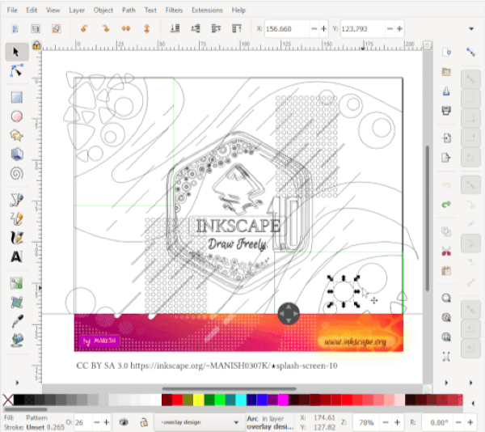Toggle layer visibility eye in status bar
The height and width of the screenshot is (432, 485).
pos(124,421)
